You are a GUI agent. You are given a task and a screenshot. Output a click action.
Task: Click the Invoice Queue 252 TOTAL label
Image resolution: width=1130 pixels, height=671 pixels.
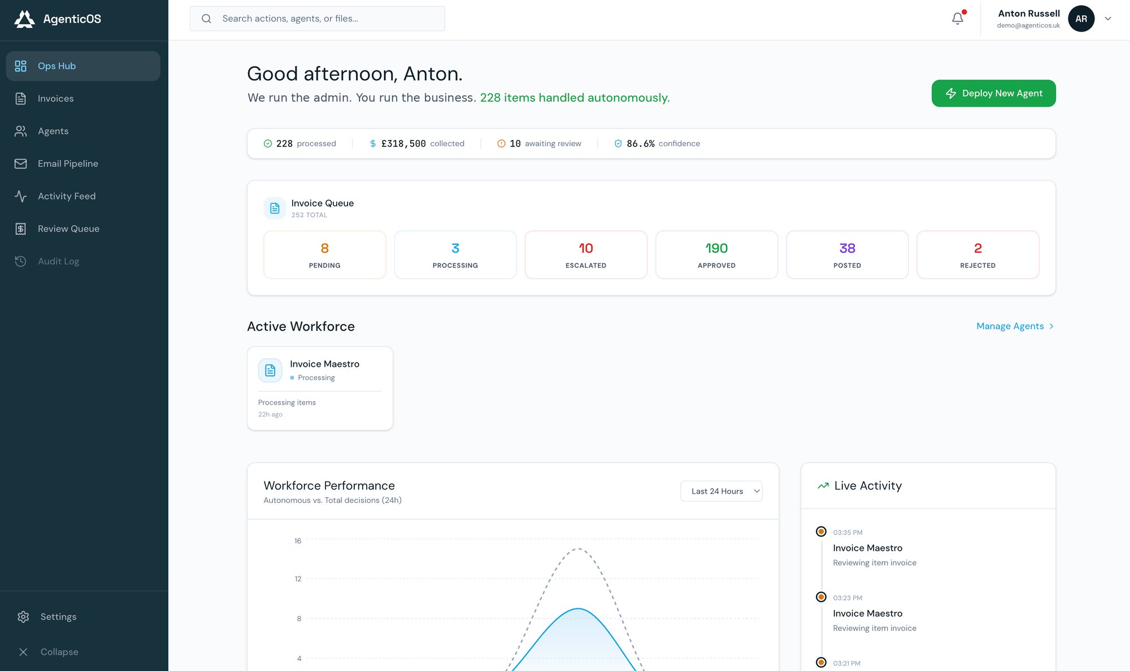pyautogui.click(x=309, y=215)
